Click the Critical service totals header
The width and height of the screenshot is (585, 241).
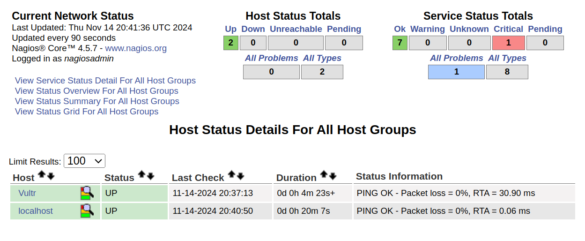[509, 29]
